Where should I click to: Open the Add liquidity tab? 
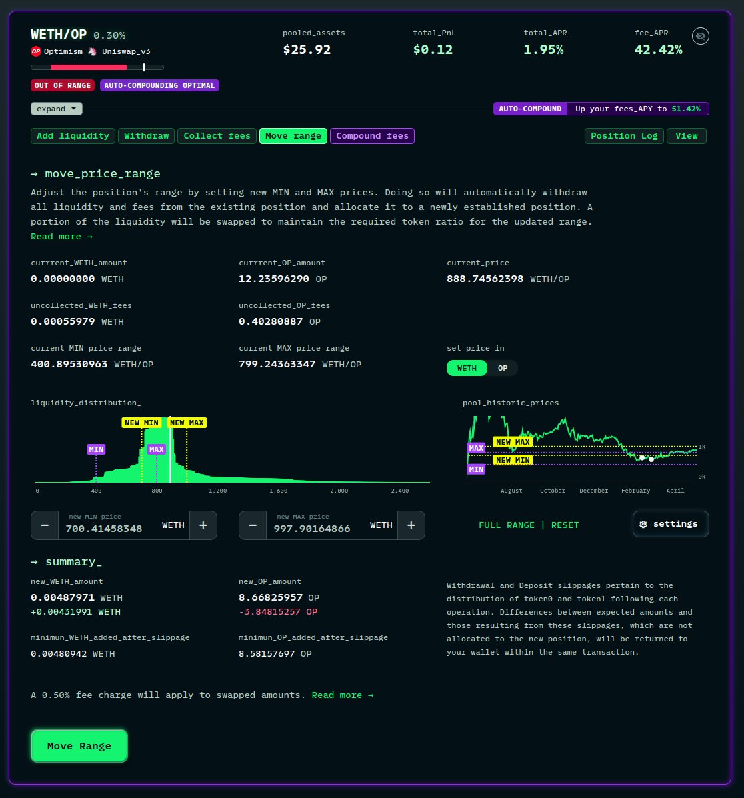pyautogui.click(x=73, y=136)
